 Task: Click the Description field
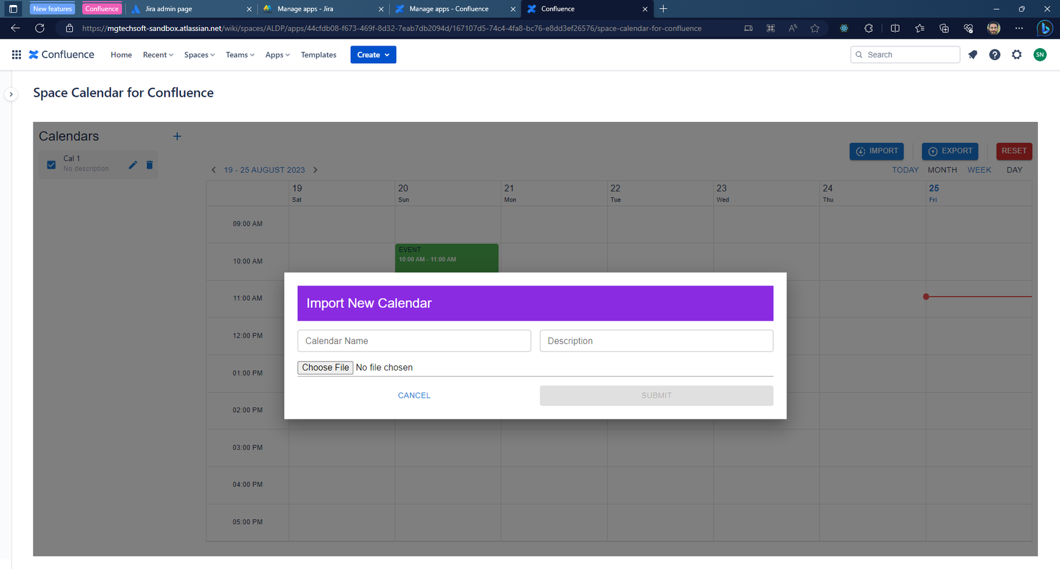point(656,341)
